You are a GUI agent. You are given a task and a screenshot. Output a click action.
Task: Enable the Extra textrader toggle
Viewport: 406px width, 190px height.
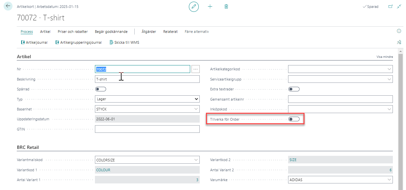pos(294,89)
